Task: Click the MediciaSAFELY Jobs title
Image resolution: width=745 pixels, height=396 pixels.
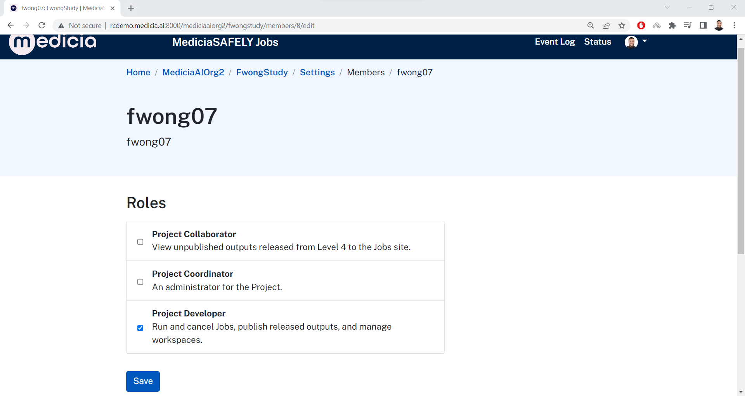Action: click(225, 42)
